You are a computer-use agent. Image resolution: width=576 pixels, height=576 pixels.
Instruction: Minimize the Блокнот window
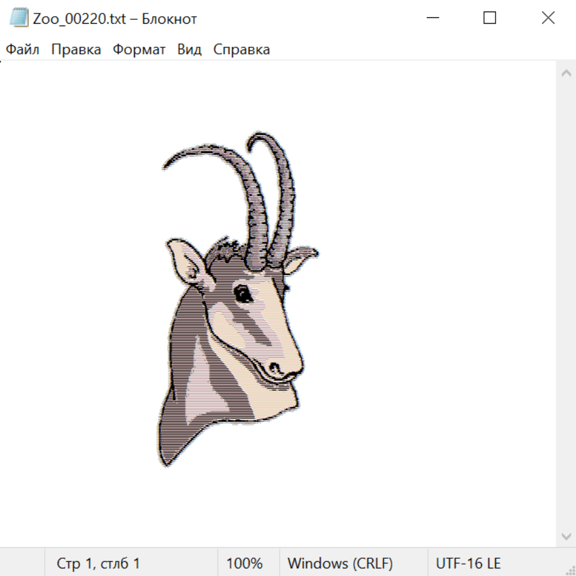click(x=431, y=18)
